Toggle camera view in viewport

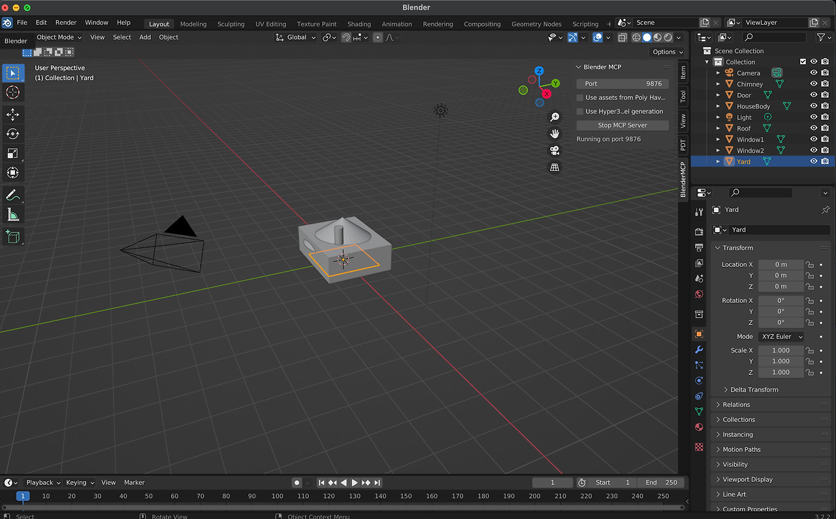coord(555,150)
